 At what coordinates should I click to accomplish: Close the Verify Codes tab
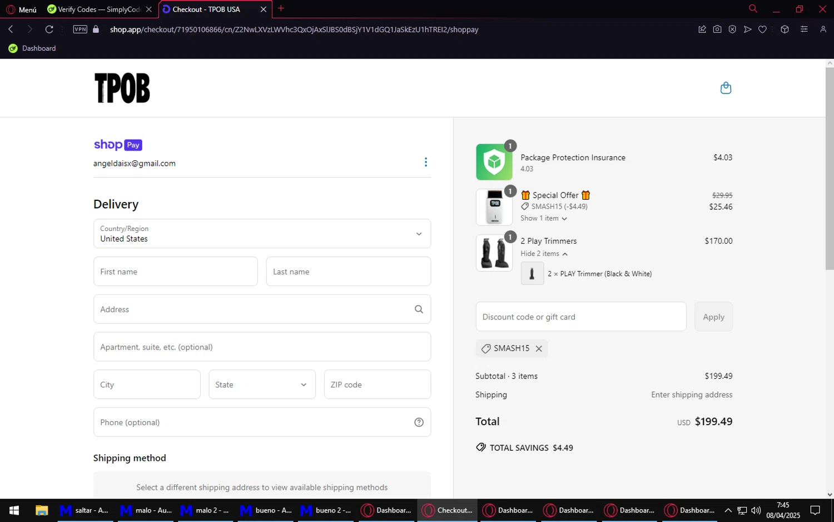(x=148, y=9)
